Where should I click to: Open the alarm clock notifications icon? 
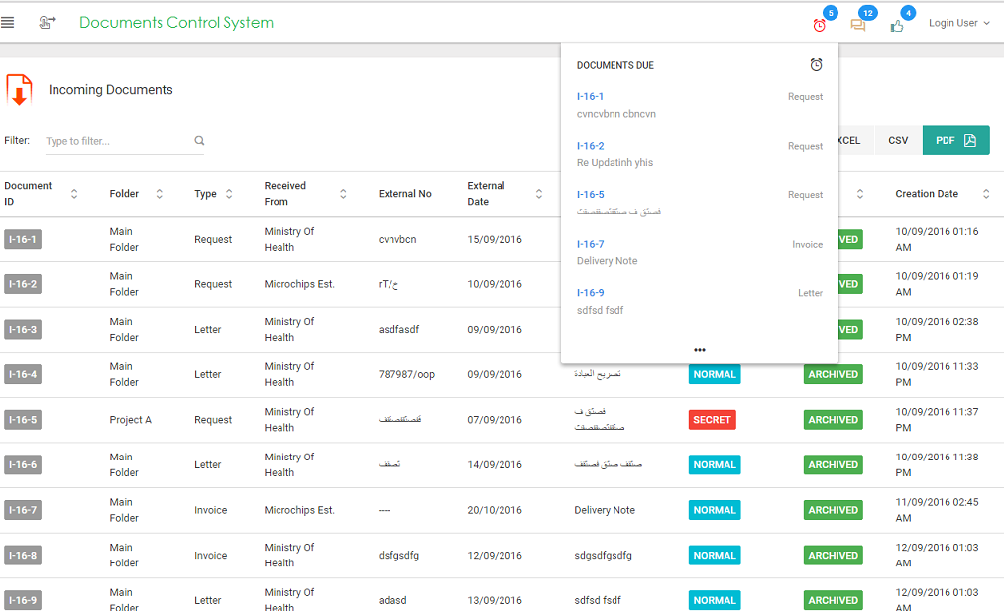coord(819,25)
